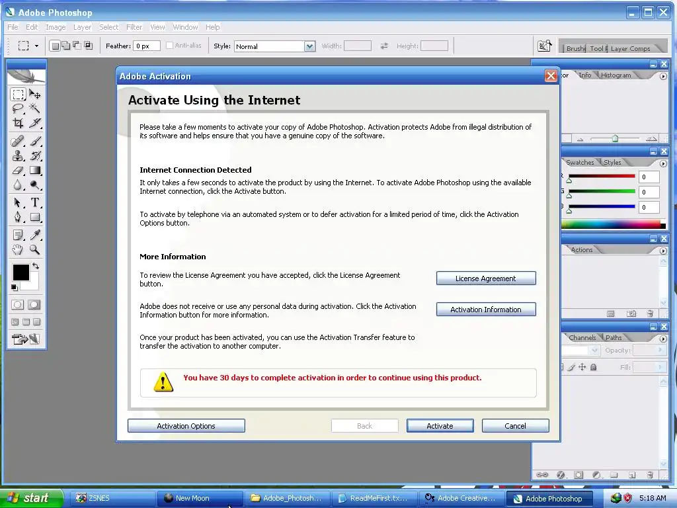Select the Blur tool
Image resolution: width=677 pixels, height=508 pixels.
pyautogui.click(x=18, y=185)
